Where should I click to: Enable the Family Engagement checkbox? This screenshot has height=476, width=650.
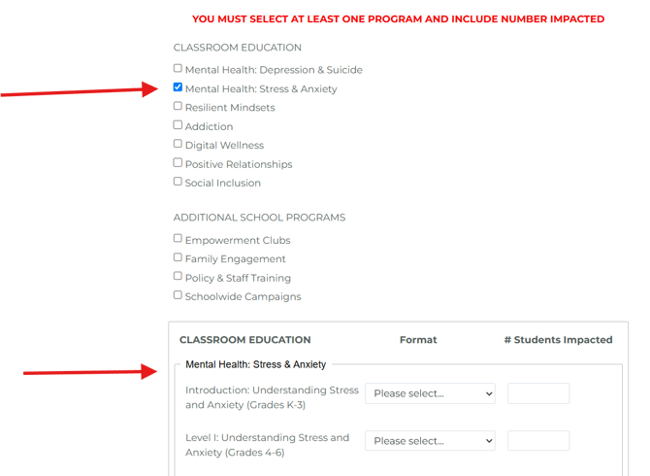[x=178, y=257]
